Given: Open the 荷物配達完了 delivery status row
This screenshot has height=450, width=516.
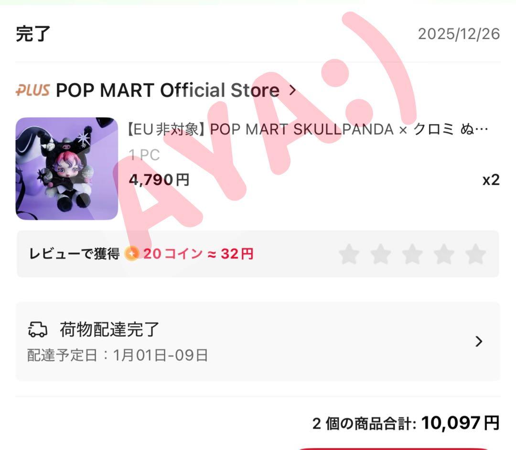Looking at the screenshot, I should tap(258, 341).
